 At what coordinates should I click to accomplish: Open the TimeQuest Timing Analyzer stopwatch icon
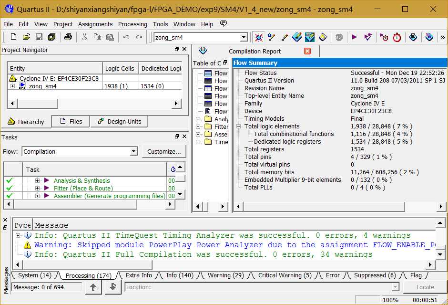397,37
